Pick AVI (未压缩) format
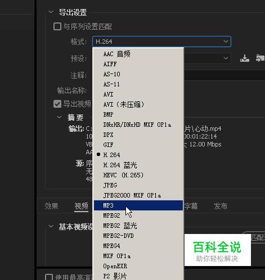 (x=138, y=104)
